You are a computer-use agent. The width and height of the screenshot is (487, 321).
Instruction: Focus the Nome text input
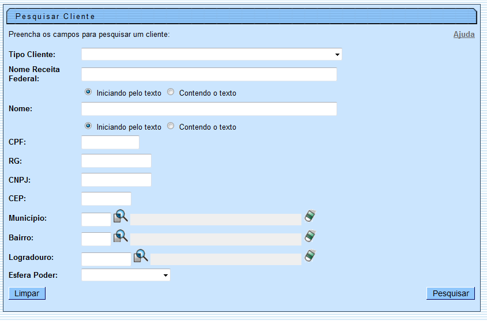(x=209, y=109)
